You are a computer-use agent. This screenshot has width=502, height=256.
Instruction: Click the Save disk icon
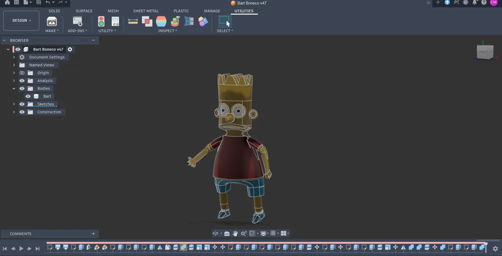[39, 2]
